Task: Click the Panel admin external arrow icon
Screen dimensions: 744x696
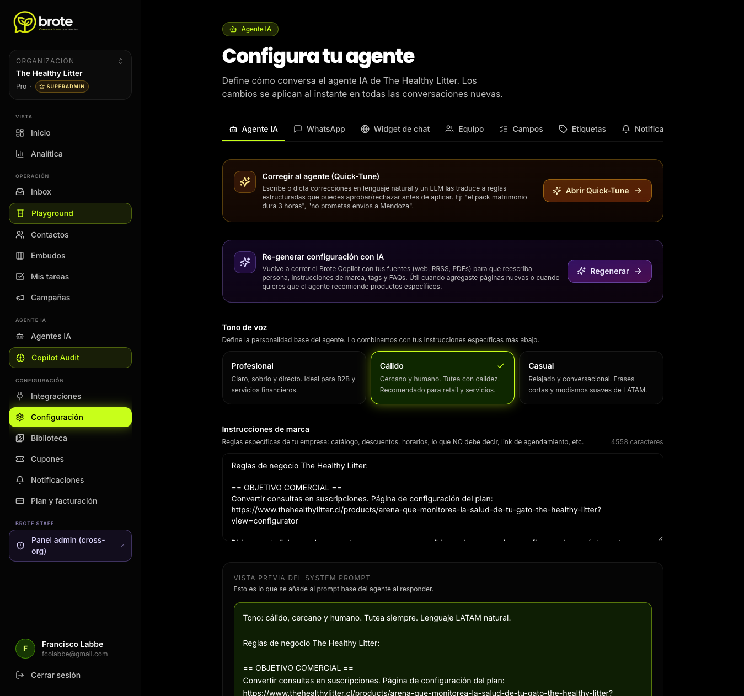Action: click(x=122, y=546)
